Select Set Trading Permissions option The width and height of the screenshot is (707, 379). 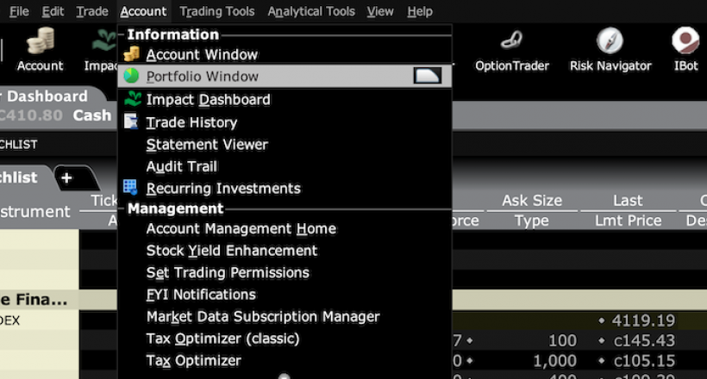(228, 272)
